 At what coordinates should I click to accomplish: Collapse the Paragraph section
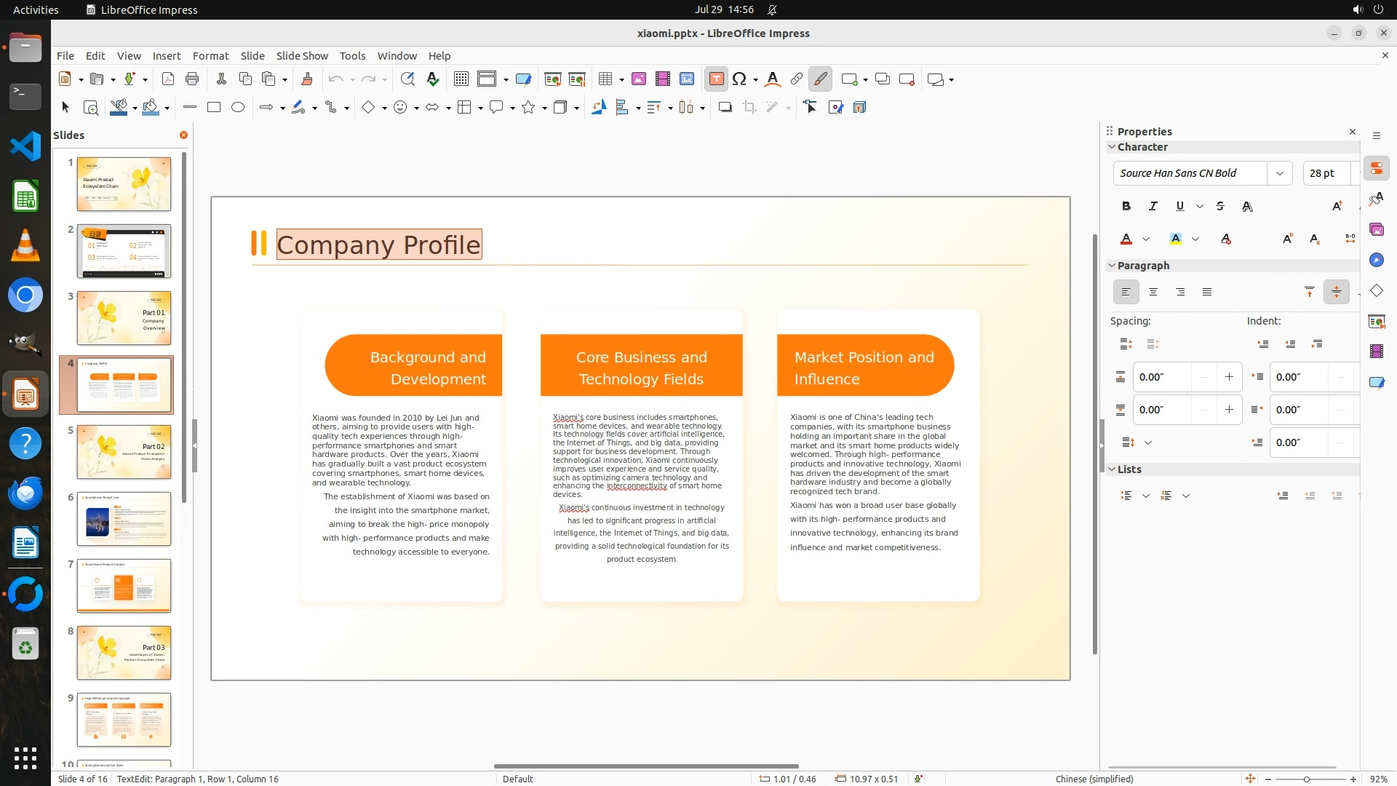(x=1112, y=266)
